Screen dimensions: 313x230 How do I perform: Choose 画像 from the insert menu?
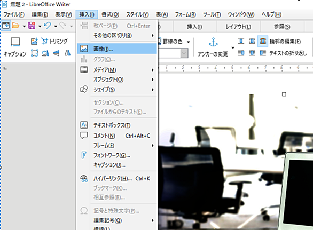point(117,49)
